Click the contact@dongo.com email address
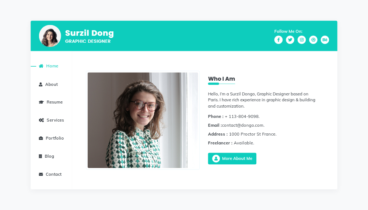The width and height of the screenshot is (368, 210). coord(243,125)
